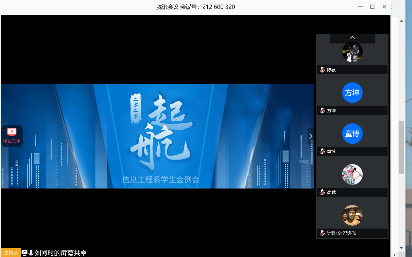Click the muted mic icon beside 童博
This screenshot has height=257, width=412.
click(322, 151)
